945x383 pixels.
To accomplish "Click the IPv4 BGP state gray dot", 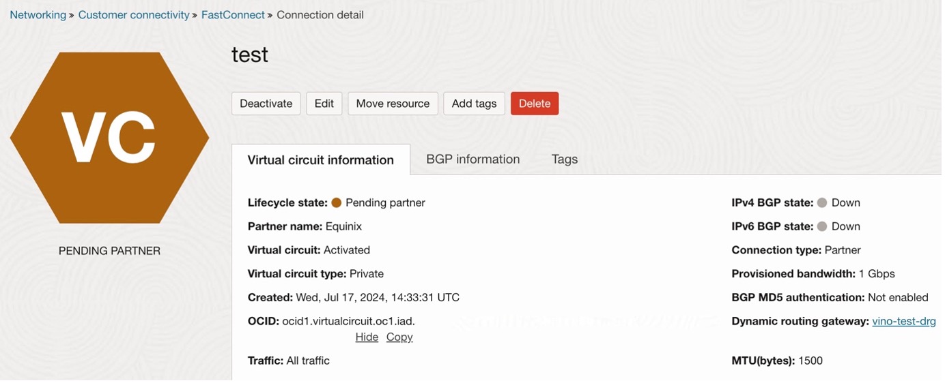I will click(x=822, y=203).
